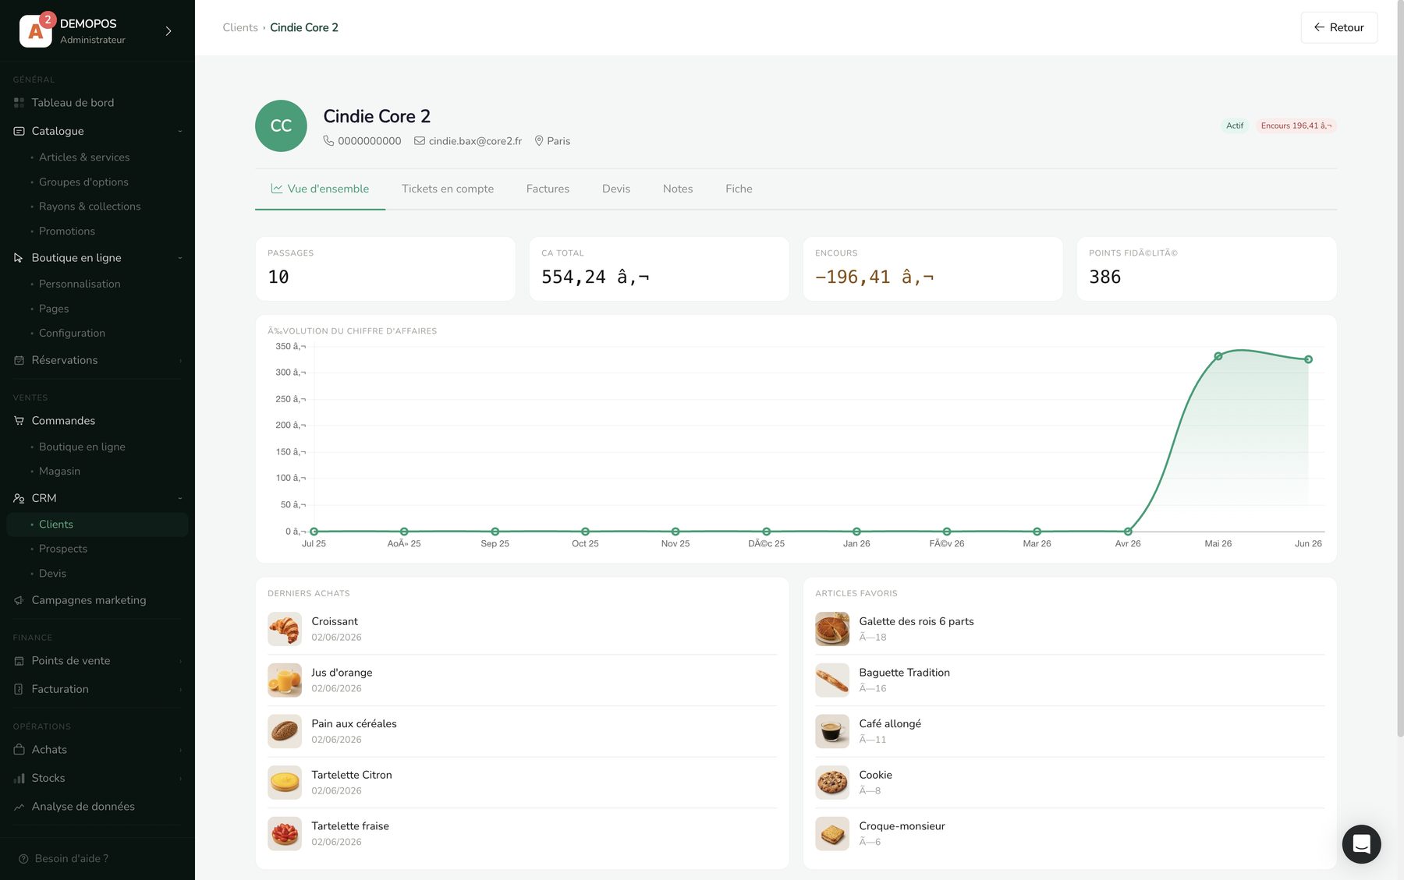Viewport: 1404px width, 880px height.
Task: Open Boutique en ligne under Commandes
Action: [x=82, y=447]
